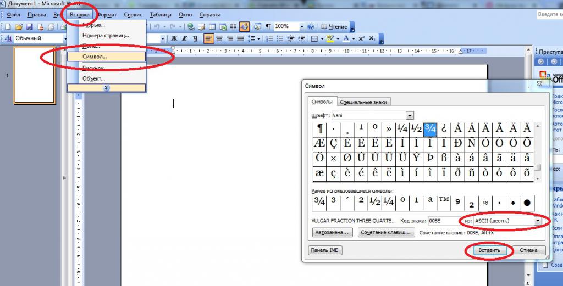Open the Правка menu

pos(37,15)
